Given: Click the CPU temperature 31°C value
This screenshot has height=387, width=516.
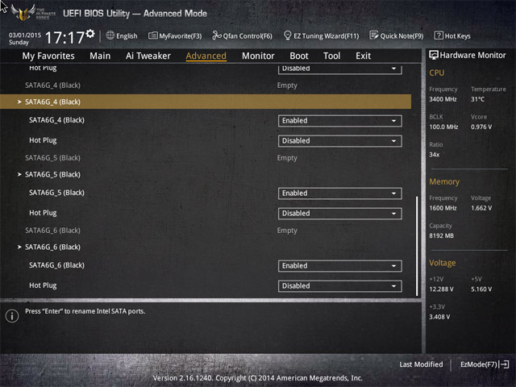Looking at the screenshot, I should [477, 99].
